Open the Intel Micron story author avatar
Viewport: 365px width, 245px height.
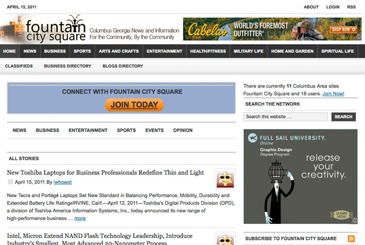click(225, 238)
